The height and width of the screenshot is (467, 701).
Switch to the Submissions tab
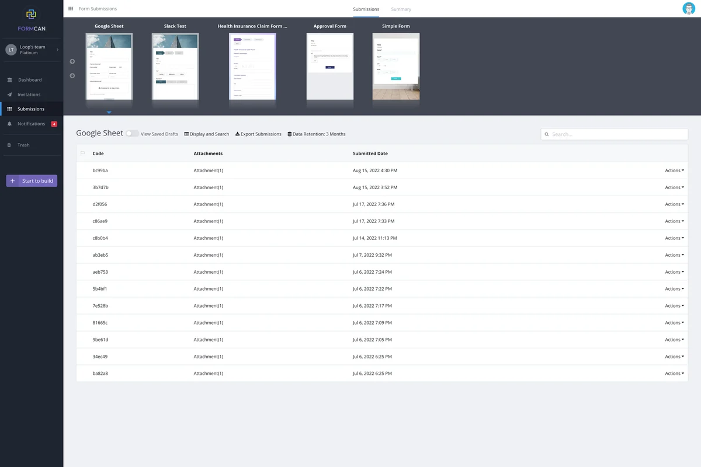pyautogui.click(x=366, y=9)
